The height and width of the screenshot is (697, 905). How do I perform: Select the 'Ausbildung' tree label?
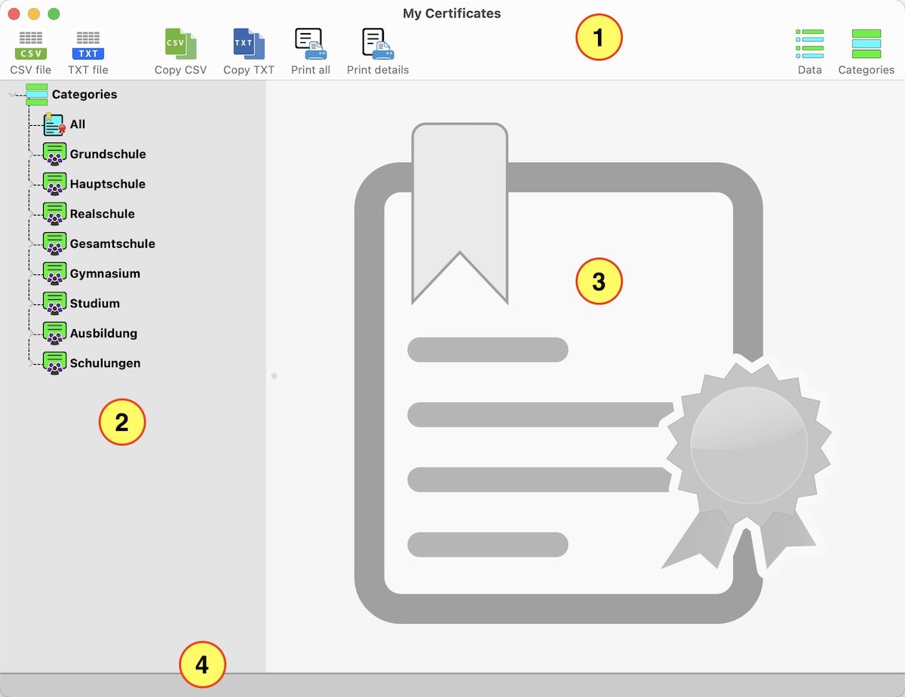pyautogui.click(x=103, y=333)
